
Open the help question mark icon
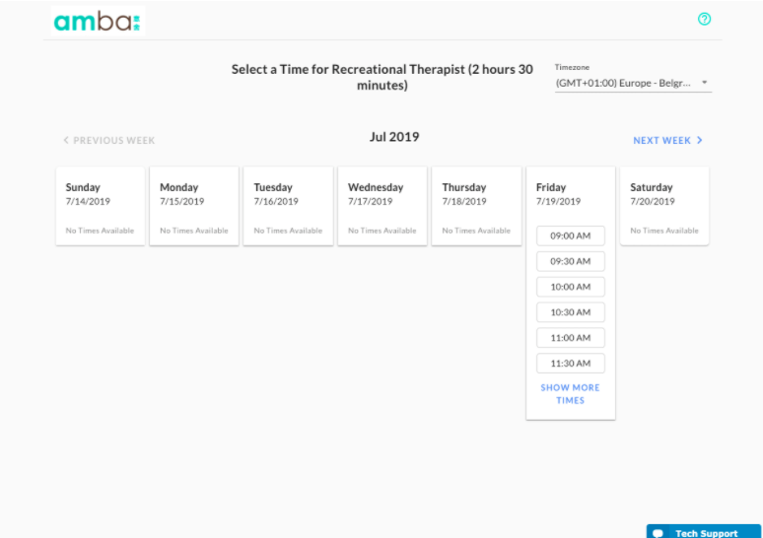coord(704,19)
